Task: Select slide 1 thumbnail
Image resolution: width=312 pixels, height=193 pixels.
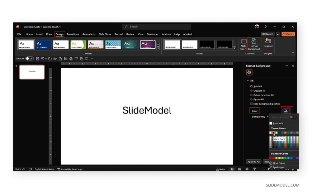Action: 32,72
